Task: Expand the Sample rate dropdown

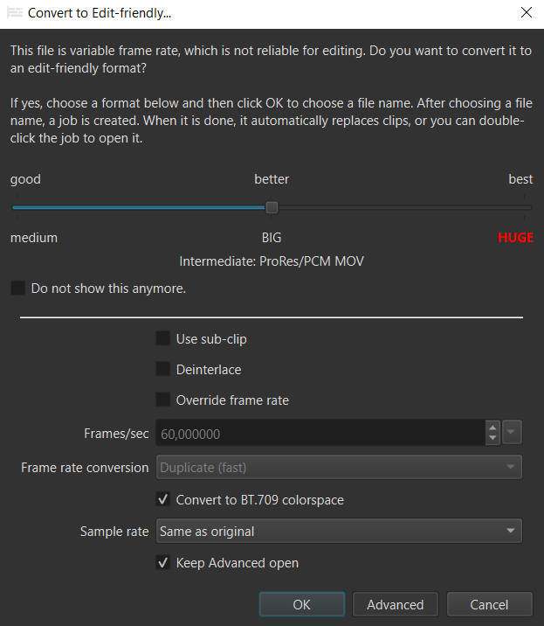Action: 339,531
